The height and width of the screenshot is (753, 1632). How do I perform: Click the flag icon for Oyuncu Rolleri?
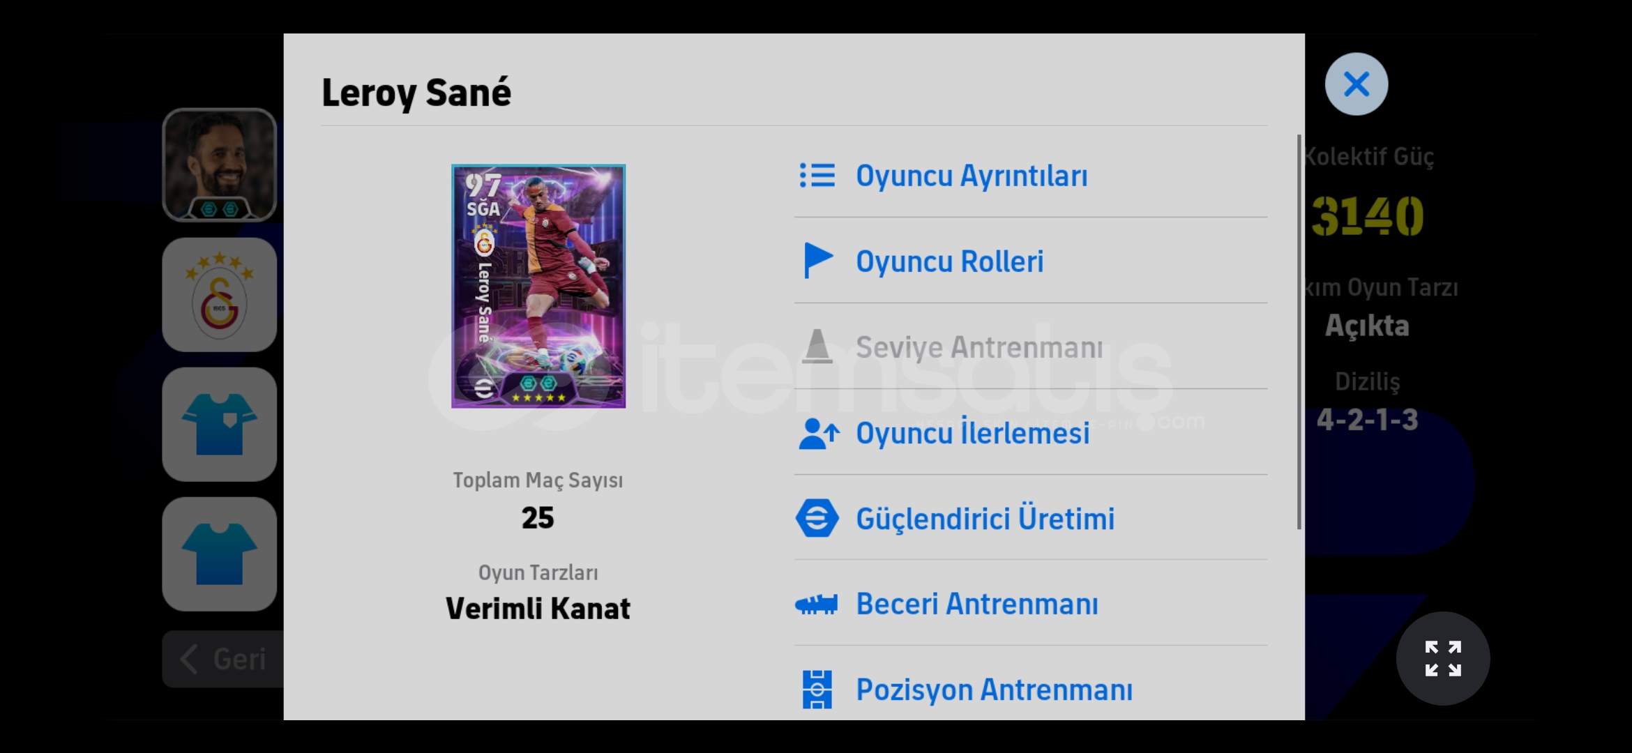click(x=818, y=261)
